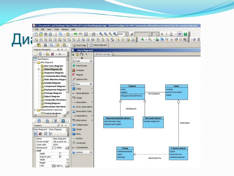
Task: Click the Light gray grid color swatch
Action: coord(54,166)
